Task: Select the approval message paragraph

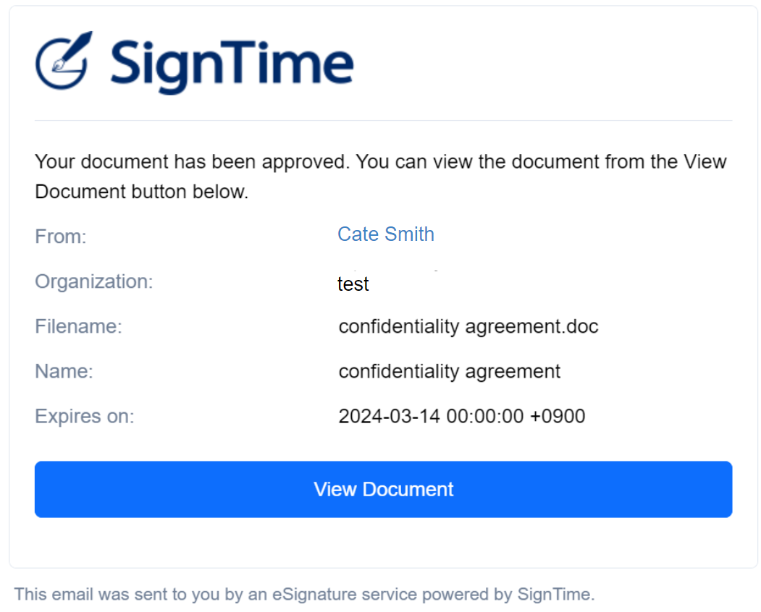Action: click(x=381, y=177)
